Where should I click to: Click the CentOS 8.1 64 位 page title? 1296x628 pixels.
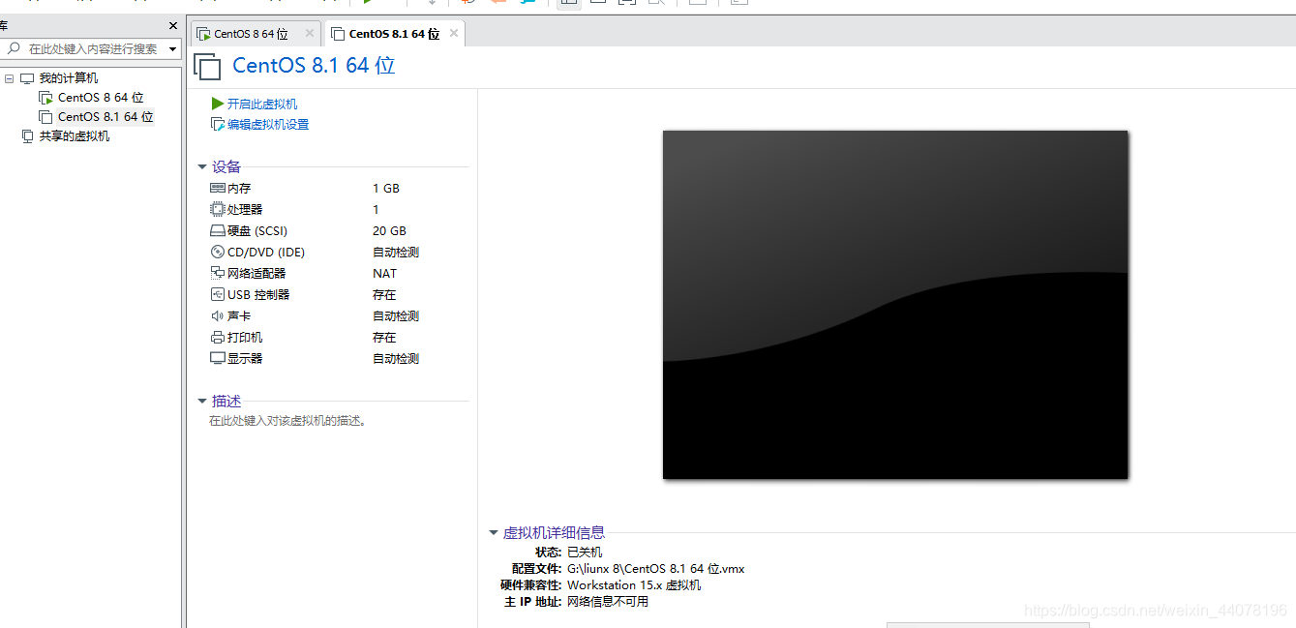point(314,66)
